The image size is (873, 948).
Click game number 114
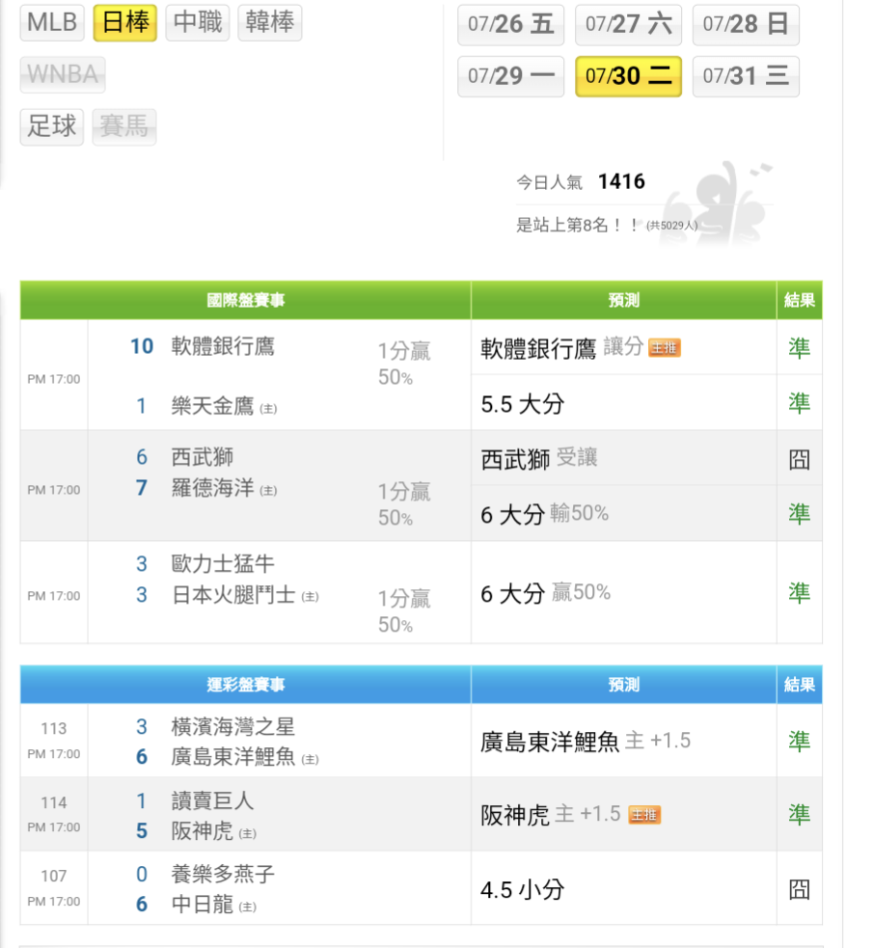pyautogui.click(x=54, y=803)
